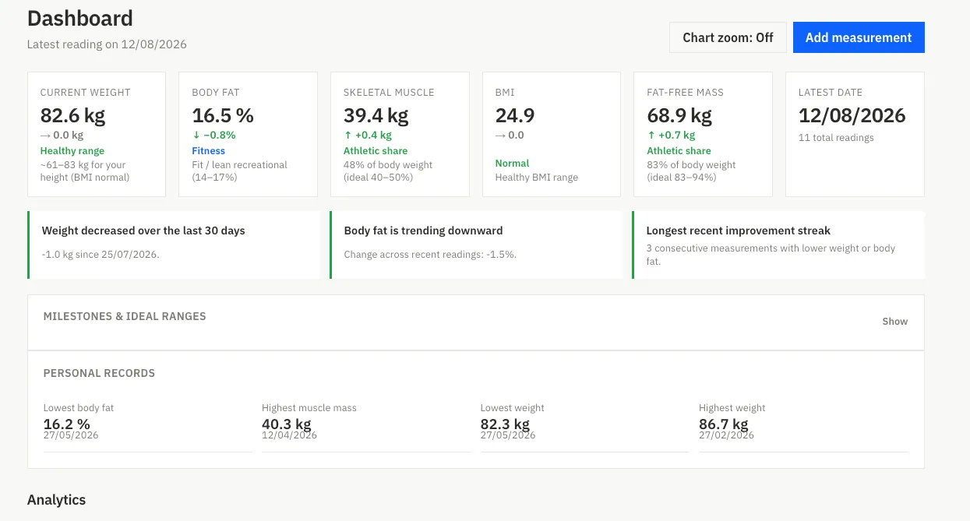Viewport: 970px width, 521px height.
Task: Select the 'Longest recent improvement streak' insight
Action: [778, 245]
